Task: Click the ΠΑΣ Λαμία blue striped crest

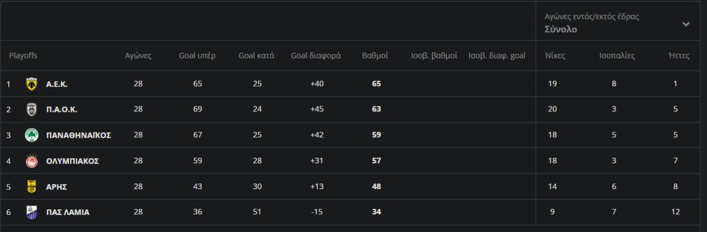Action: tap(32, 212)
